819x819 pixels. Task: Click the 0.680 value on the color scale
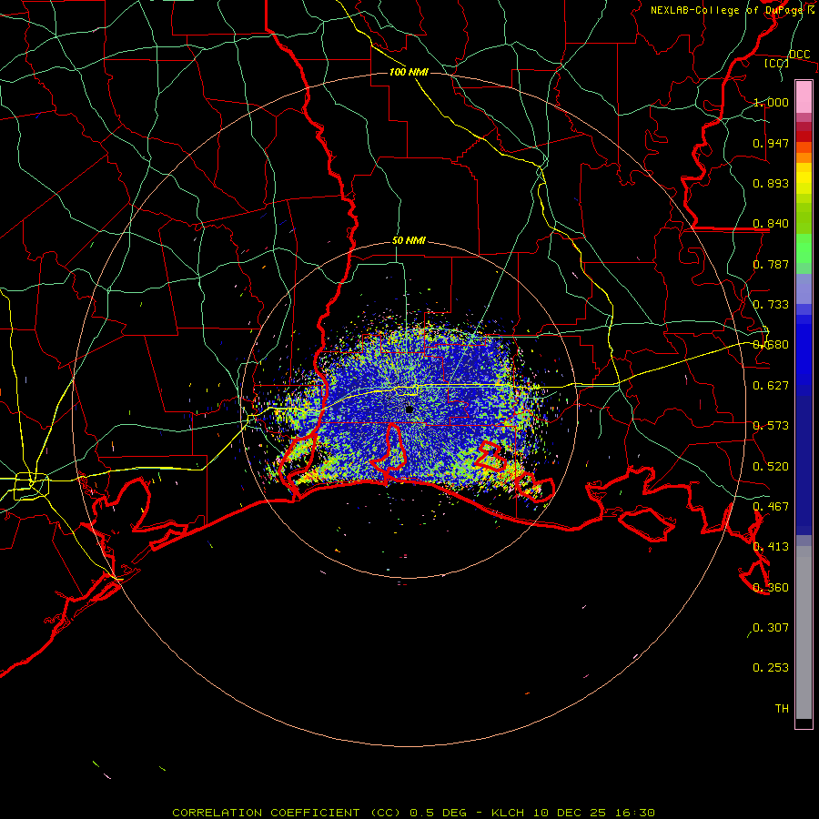pos(771,345)
